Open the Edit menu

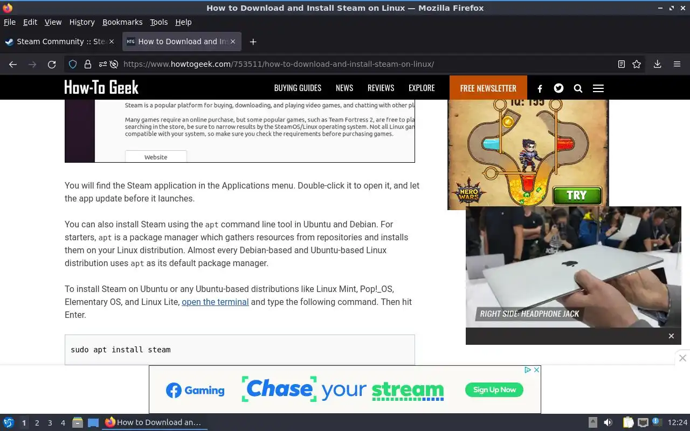[30, 22]
